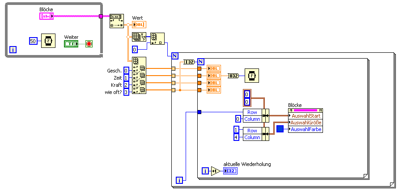
Task: Click the Index Array function after Array Size
Action: pyautogui.click(x=157, y=38)
